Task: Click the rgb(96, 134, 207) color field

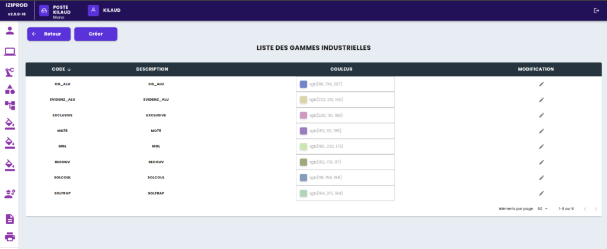Action: pos(346,84)
